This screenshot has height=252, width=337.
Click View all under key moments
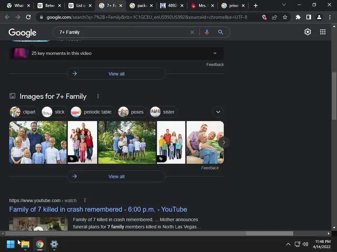tap(117, 74)
